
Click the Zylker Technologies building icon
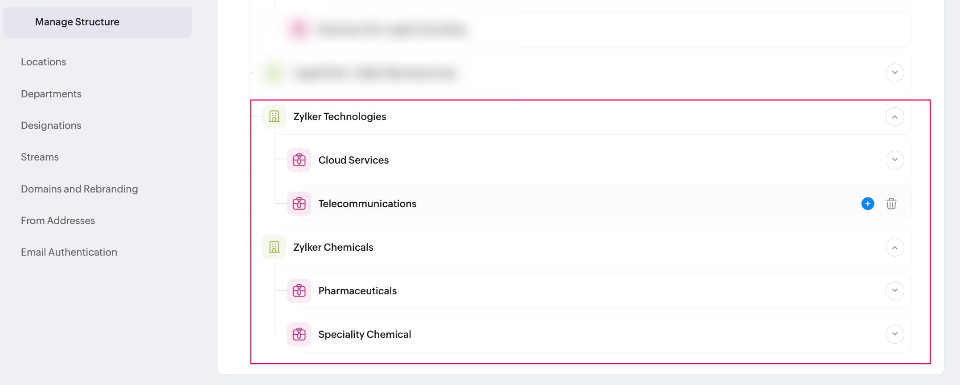(274, 116)
